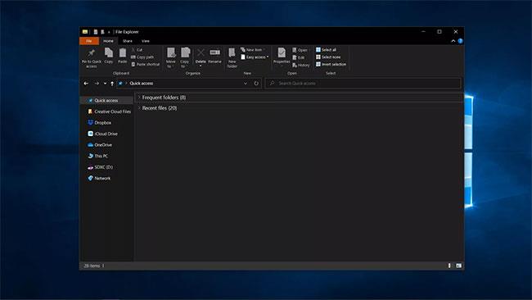Open the recent locations dropdown arrow
This screenshot has height=300, width=532.
click(105, 84)
